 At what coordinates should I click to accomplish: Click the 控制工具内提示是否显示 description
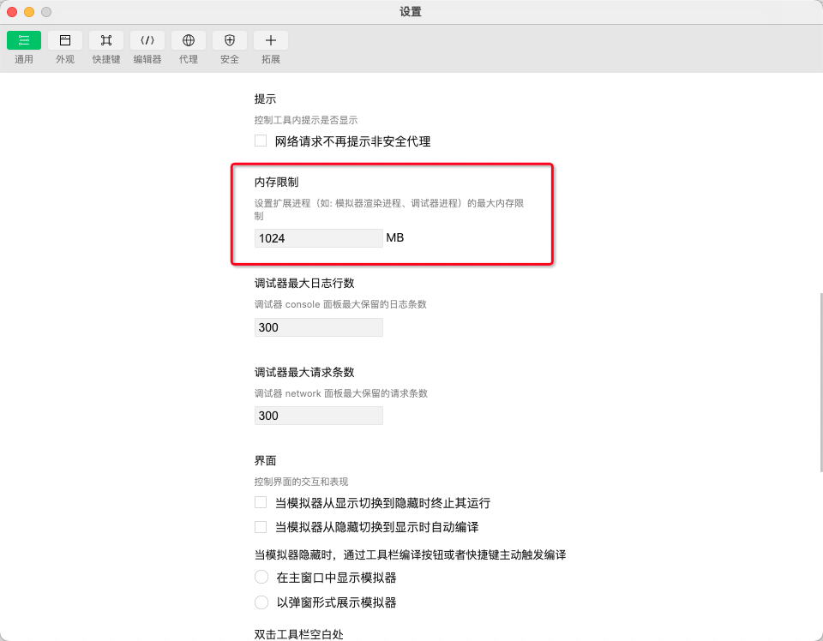pyautogui.click(x=306, y=120)
